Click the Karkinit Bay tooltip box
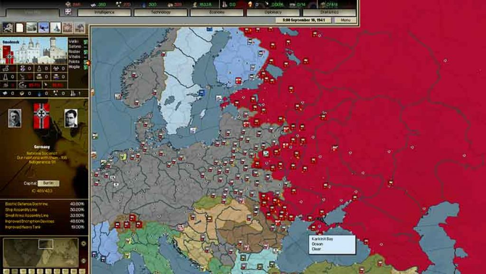 coord(332,245)
